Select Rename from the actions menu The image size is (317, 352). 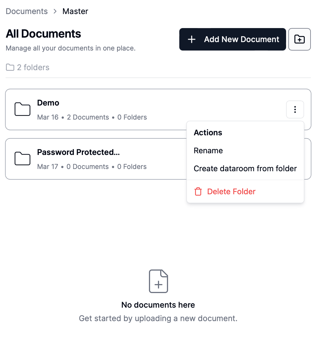pyautogui.click(x=208, y=150)
